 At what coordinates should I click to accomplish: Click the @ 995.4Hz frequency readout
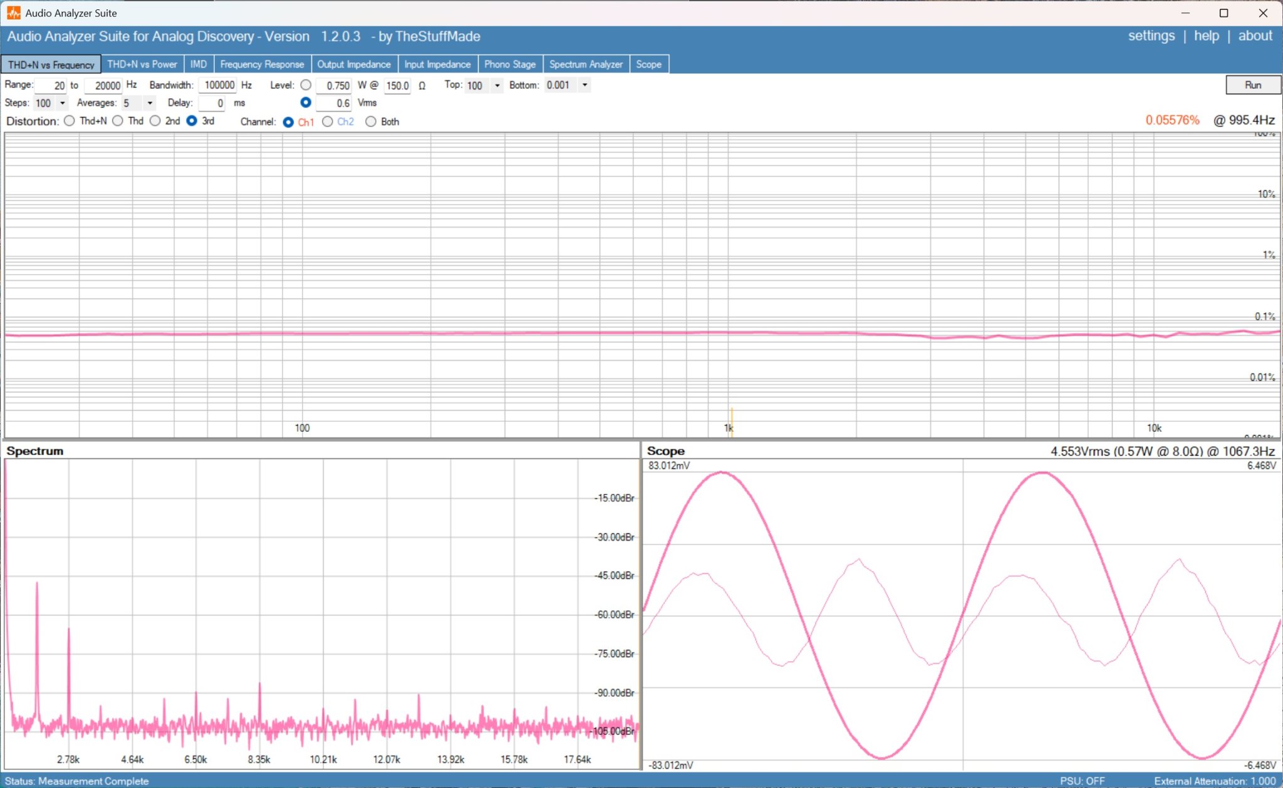1244,120
